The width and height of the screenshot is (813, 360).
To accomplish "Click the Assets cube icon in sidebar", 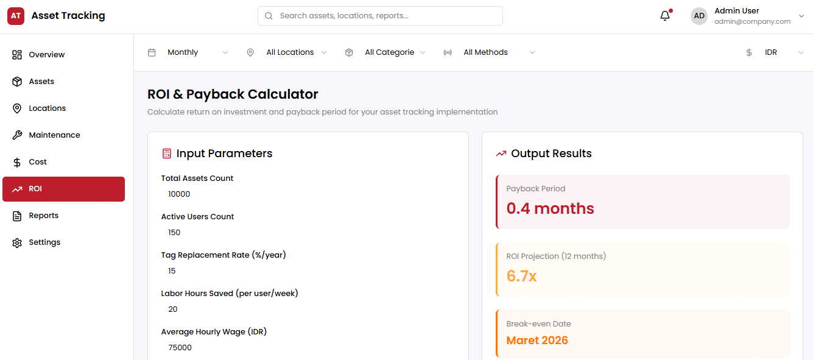I will [x=17, y=82].
